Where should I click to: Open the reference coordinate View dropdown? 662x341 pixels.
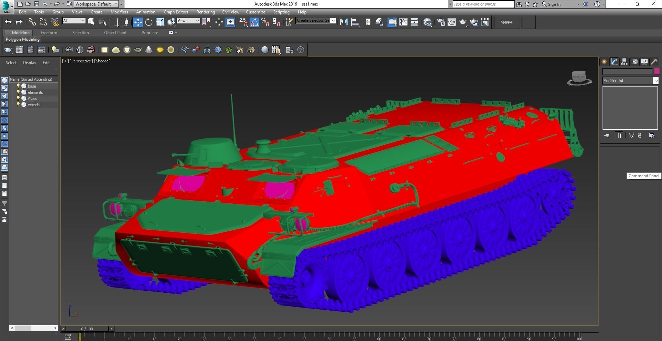pos(188,21)
